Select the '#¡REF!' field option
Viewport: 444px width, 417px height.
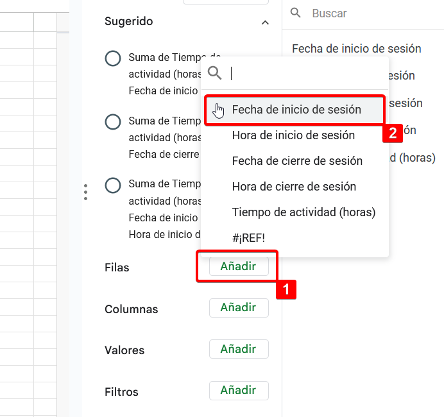(x=248, y=238)
